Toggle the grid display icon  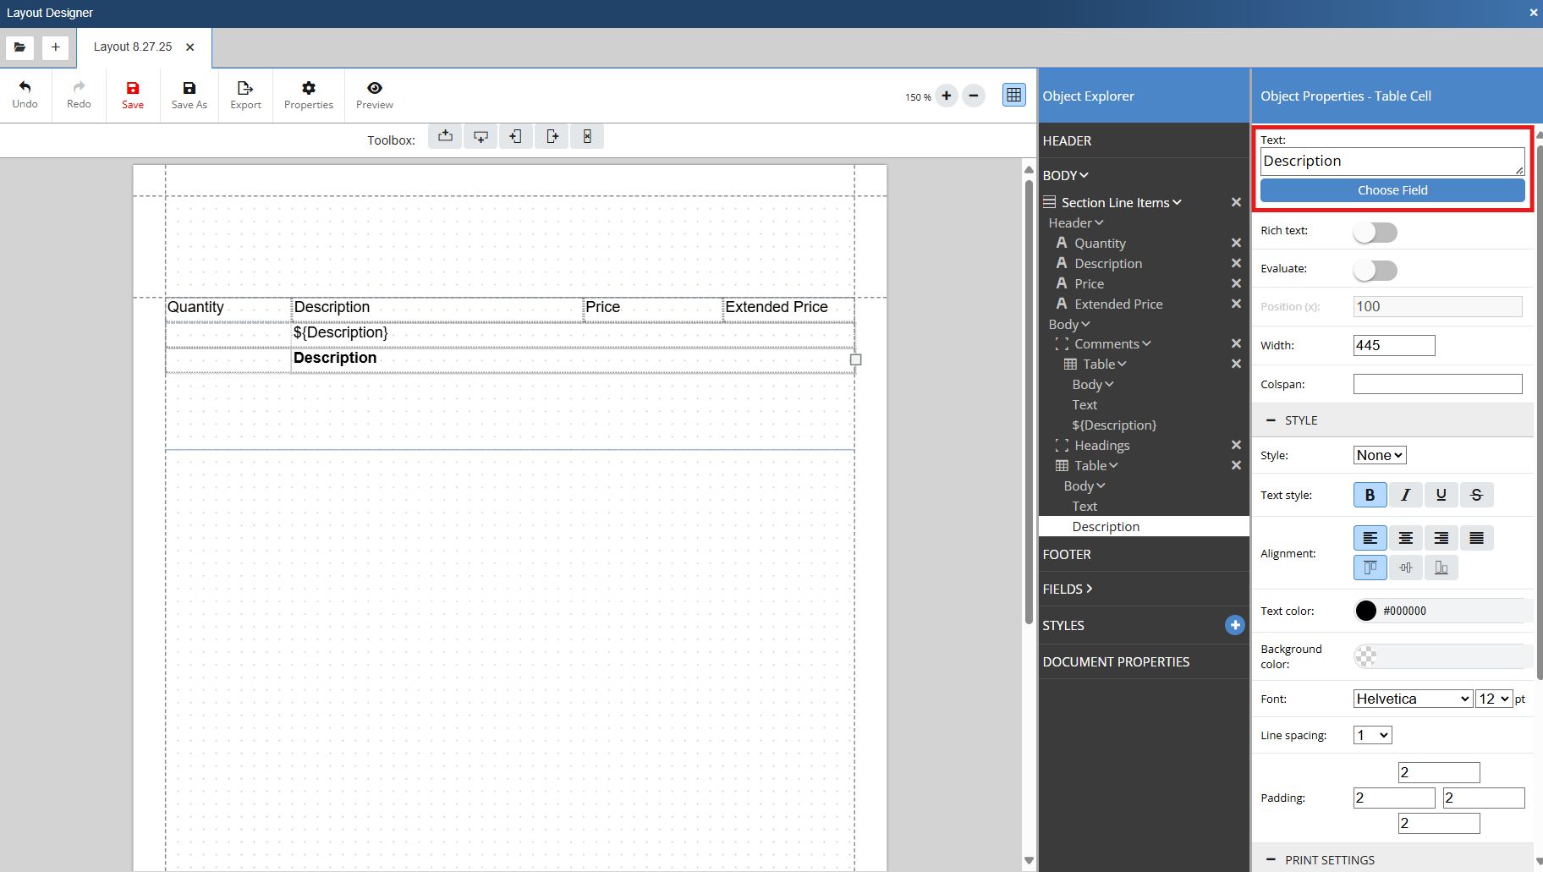click(1013, 95)
